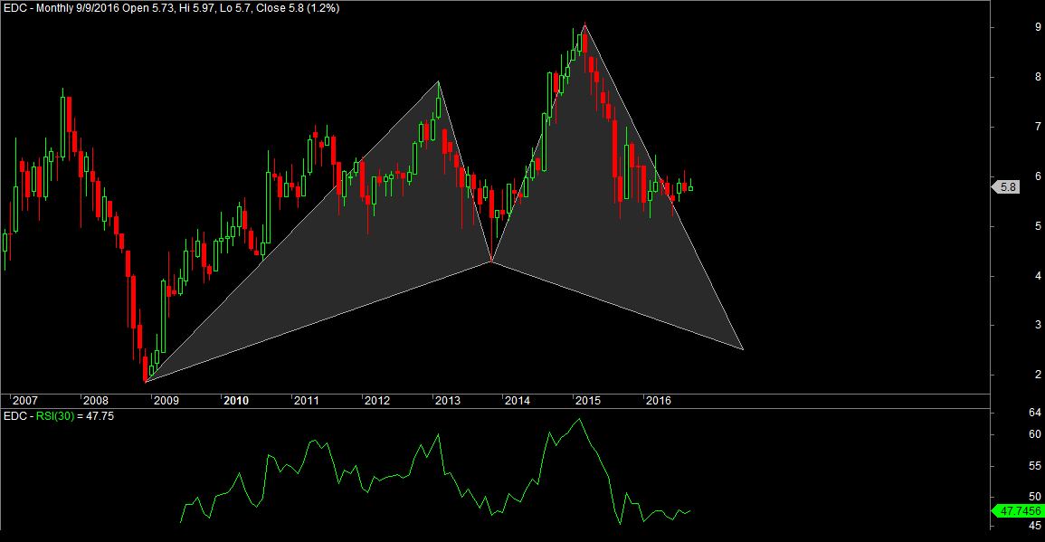Click price axis label 7
Screen dimensions: 1045x542
pyautogui.click(x=1038, y=127)
